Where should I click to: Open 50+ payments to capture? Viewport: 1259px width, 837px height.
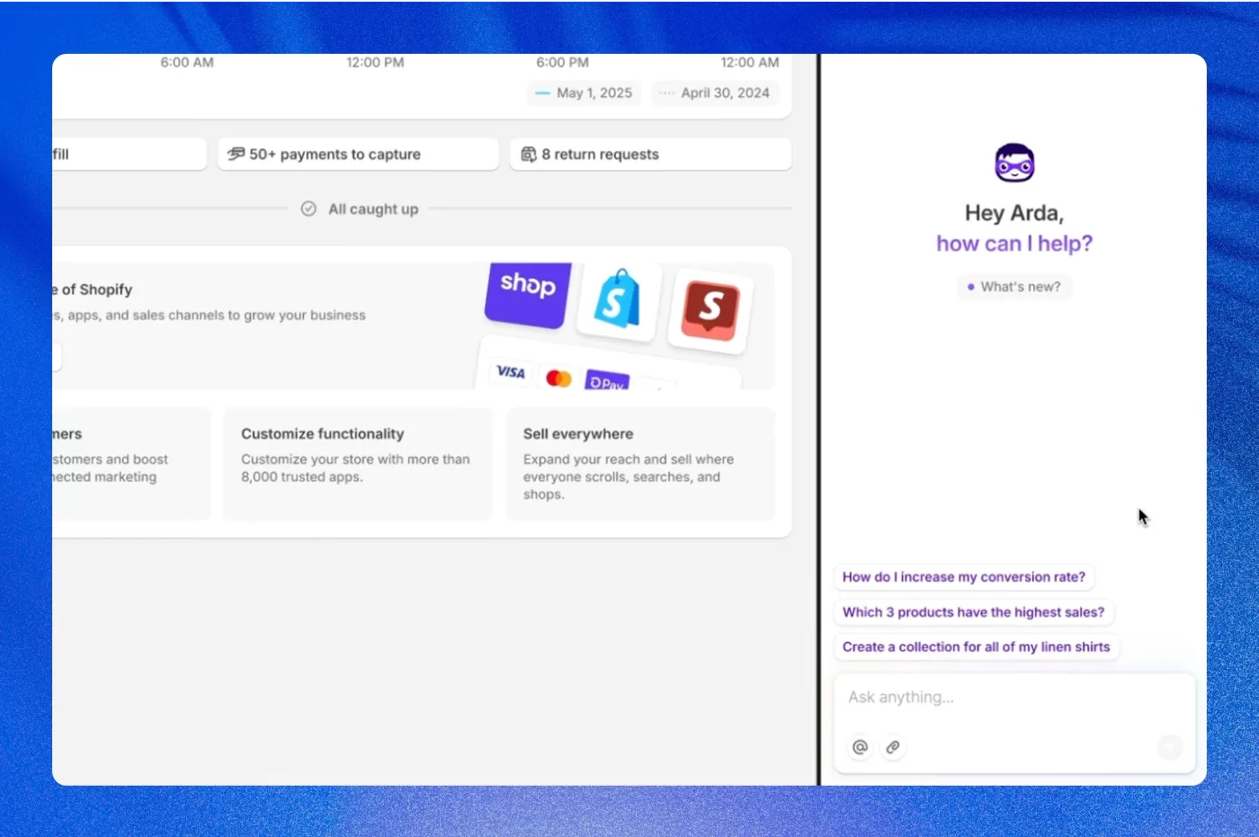(357, 154)
